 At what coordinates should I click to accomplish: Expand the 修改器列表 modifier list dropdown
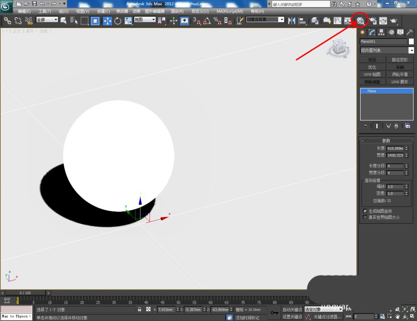click(x=412, y=51)
